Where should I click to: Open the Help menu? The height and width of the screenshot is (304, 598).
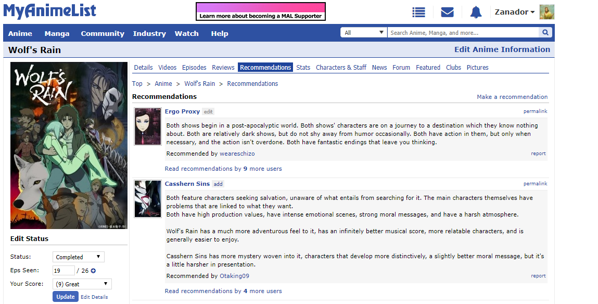pyautogui.click(x=220, y=33)
